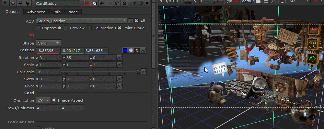Viewport: 324px width, 129px height.
Task: Click the greyed redo arrow icon
Action: click(x=109, y=3)
